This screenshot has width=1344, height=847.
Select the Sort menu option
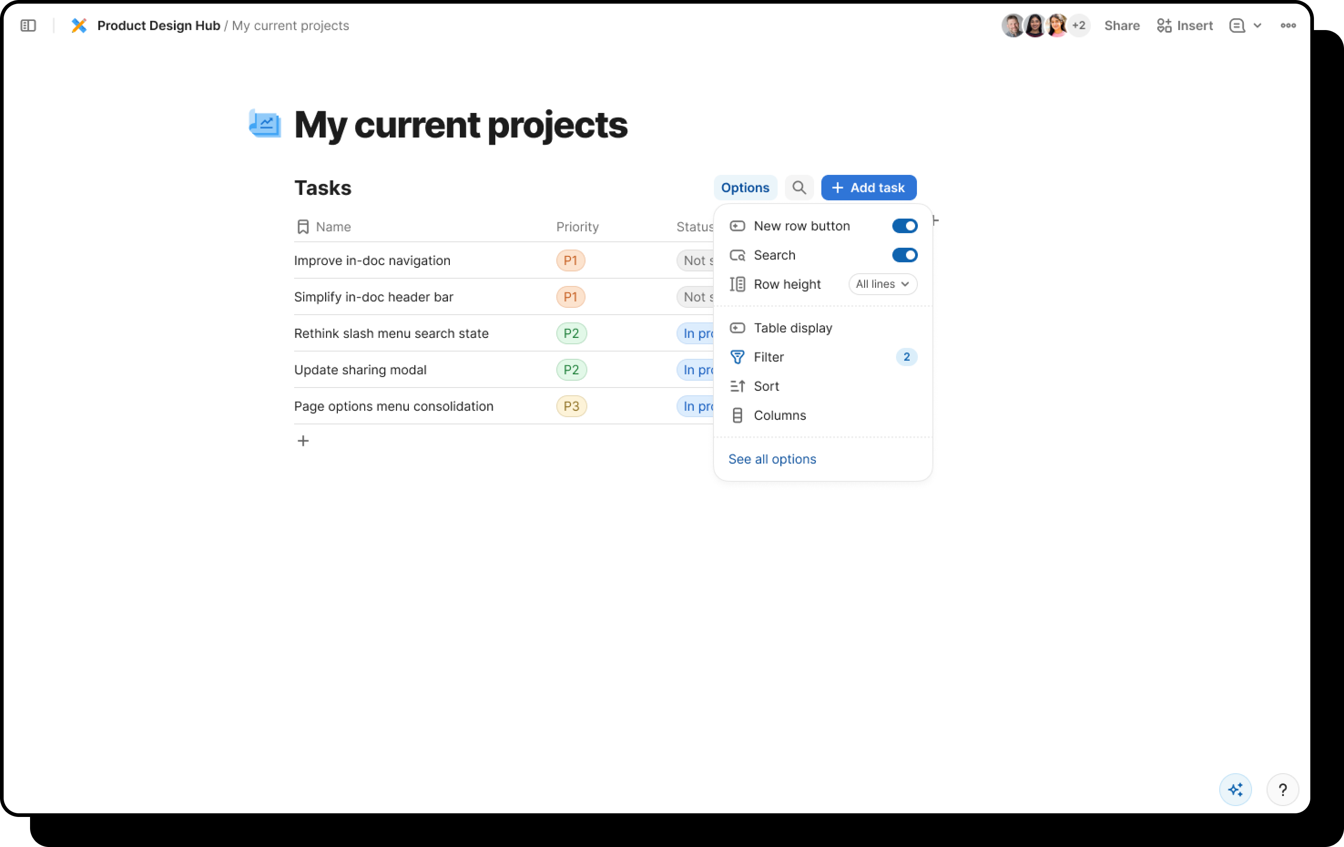click(766, 386)
